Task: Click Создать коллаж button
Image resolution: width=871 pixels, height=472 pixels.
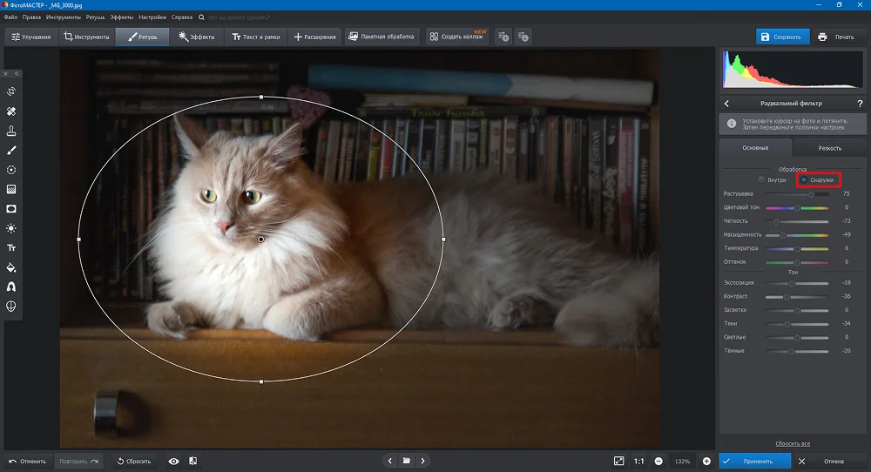Action: click(457, 37)
